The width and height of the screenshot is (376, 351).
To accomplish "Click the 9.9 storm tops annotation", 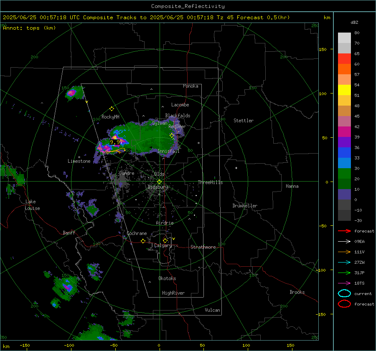I will [x=114, y=142].
